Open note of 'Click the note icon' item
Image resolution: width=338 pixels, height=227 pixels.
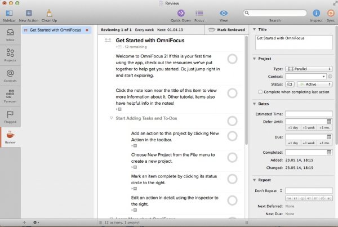(x=119, y=109)
